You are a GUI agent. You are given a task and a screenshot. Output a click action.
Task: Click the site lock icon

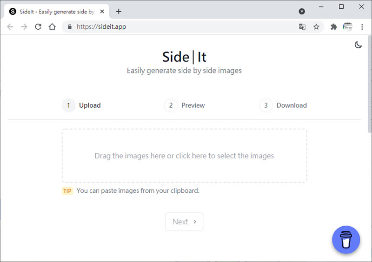[70, 27]
